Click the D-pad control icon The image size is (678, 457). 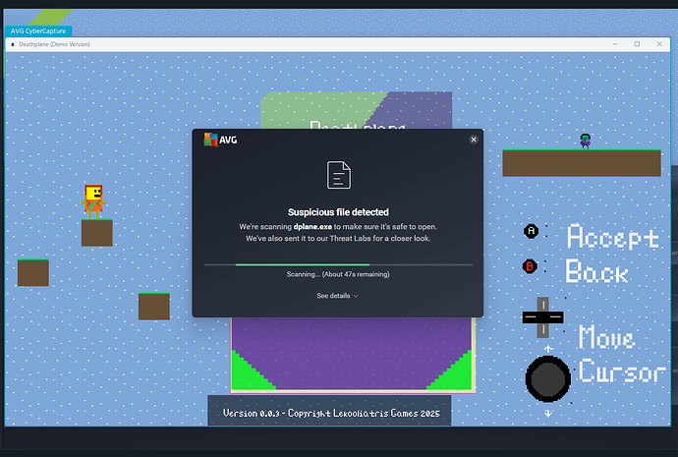542,316
